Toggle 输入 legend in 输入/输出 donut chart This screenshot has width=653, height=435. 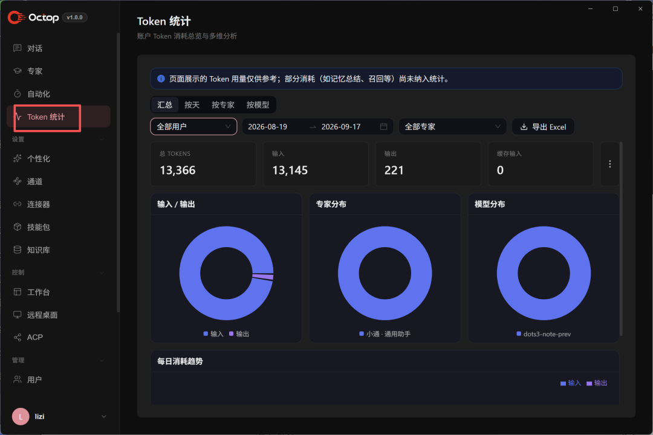[x=213, y=334]
